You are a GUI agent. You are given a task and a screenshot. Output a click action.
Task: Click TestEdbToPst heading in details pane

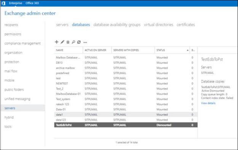(x=212, y=59)
